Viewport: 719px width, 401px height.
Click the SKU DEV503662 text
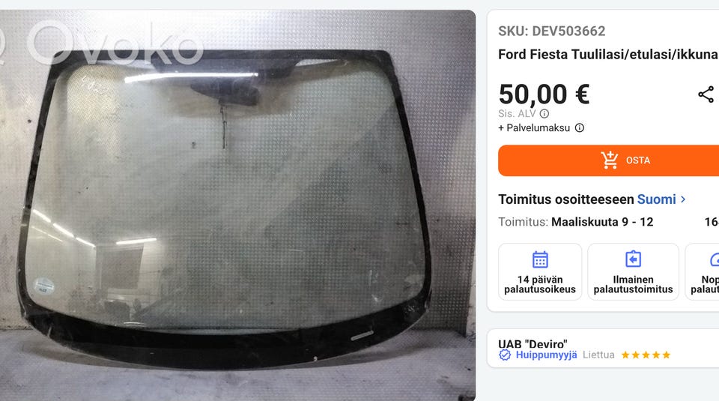pos(552,31)
